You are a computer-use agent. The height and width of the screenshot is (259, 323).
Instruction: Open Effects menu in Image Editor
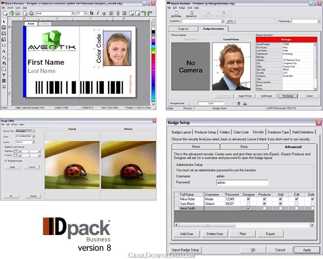[14, 124]
